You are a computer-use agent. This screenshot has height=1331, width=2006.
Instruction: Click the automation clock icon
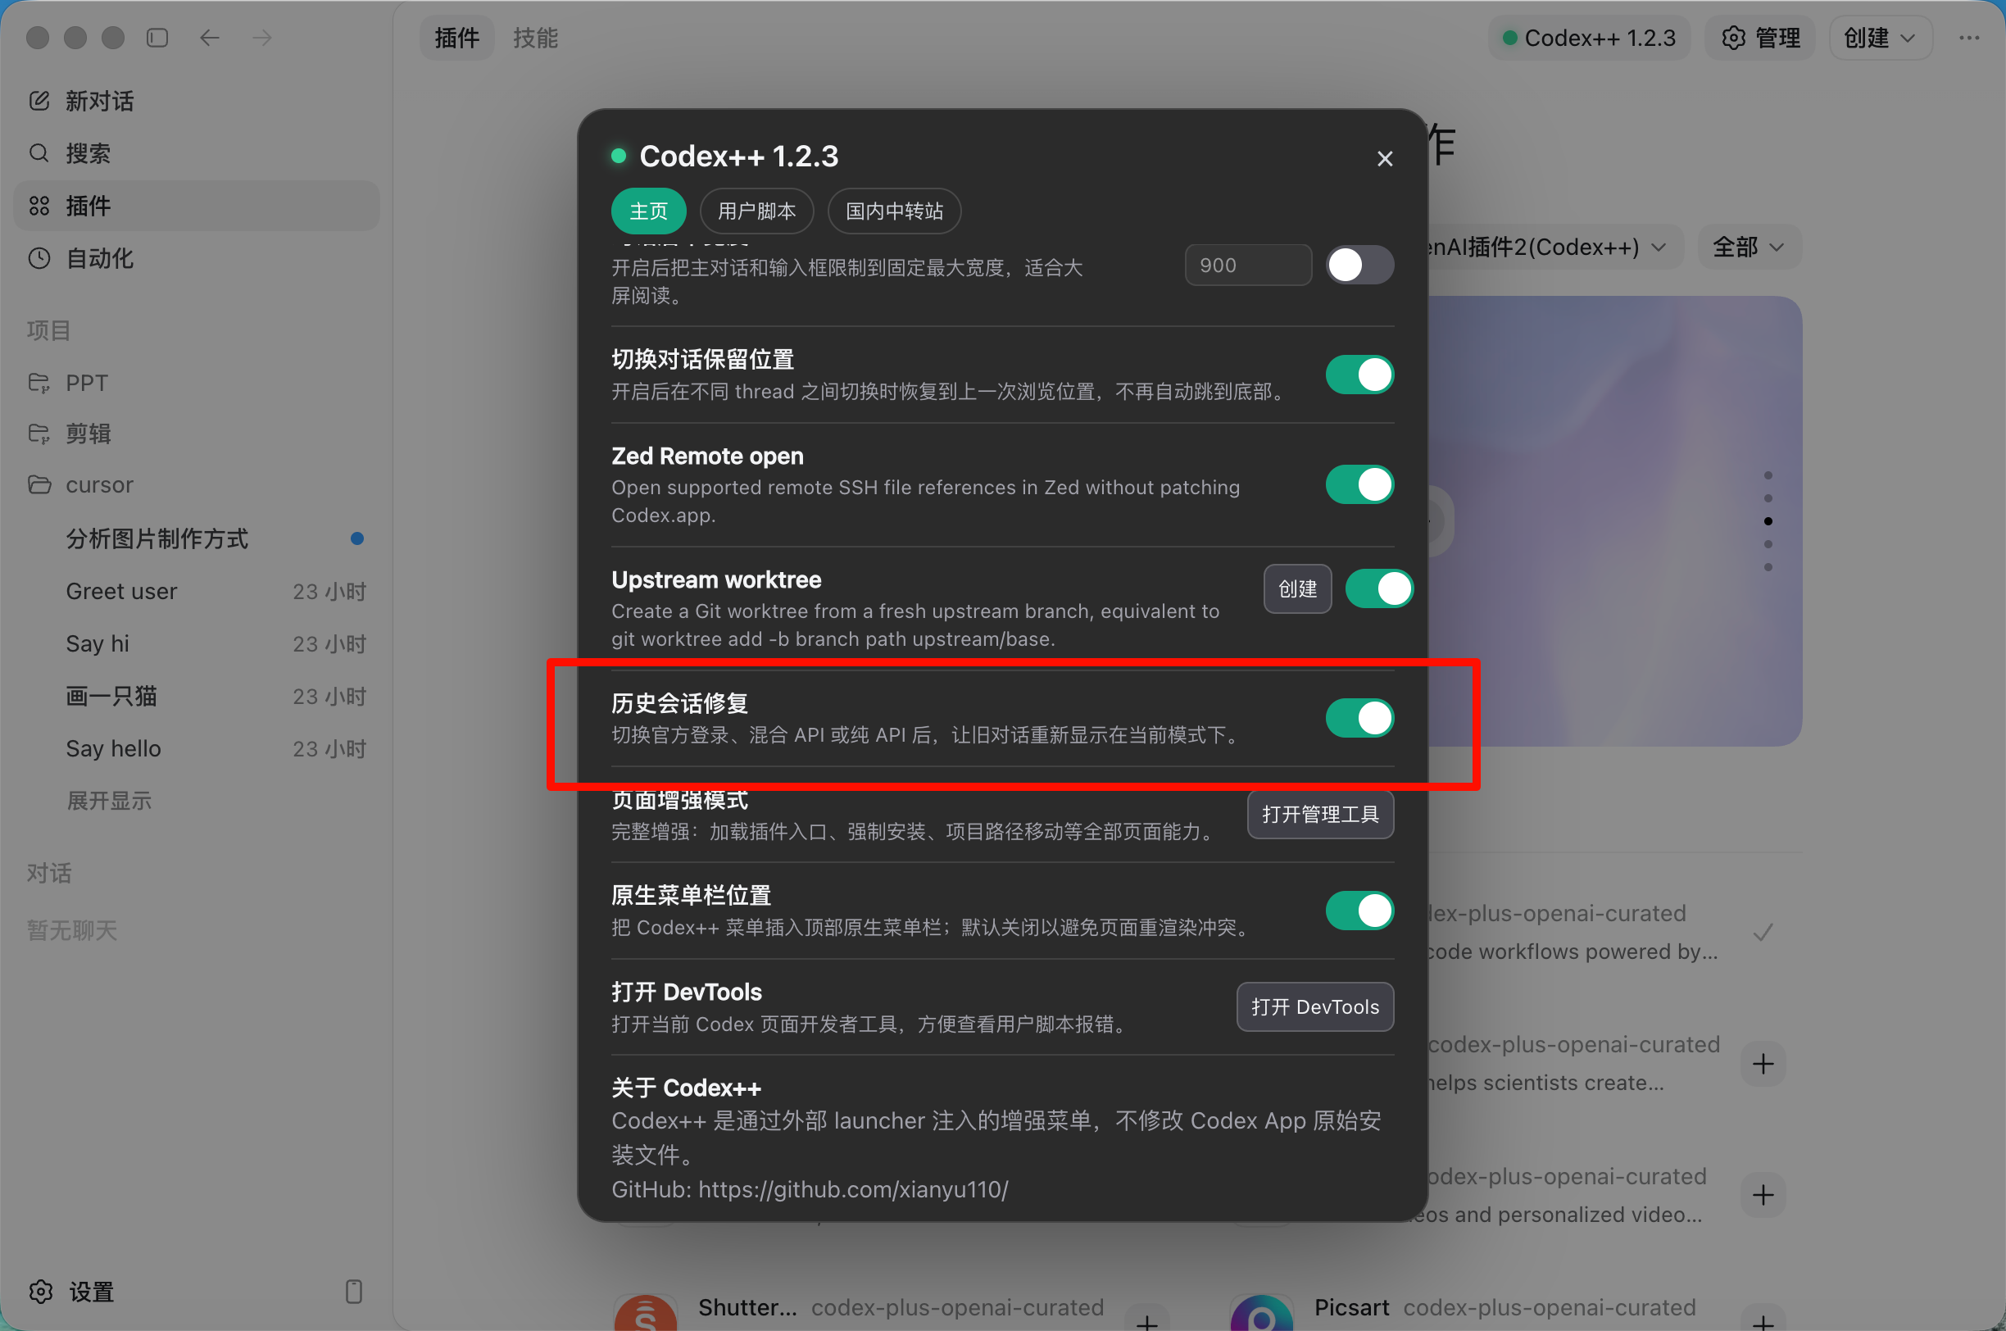39,258
